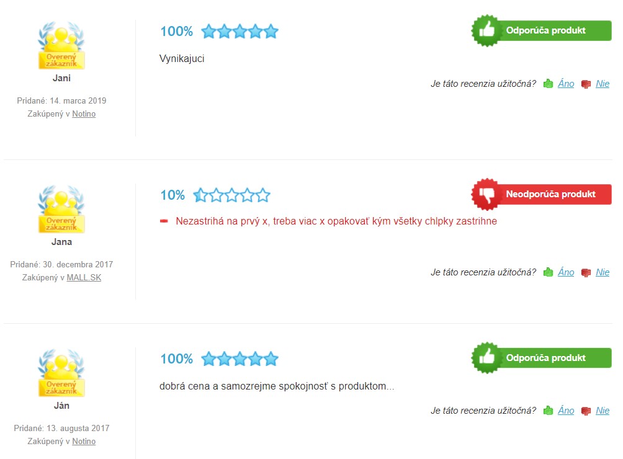Click red thumbs-down icon on Jani's review
The image size is (623, 459).
pos(586,84)
